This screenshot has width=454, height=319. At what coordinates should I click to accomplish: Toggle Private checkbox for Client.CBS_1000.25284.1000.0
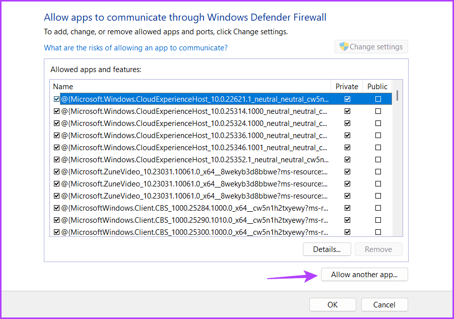coord(348,208)
